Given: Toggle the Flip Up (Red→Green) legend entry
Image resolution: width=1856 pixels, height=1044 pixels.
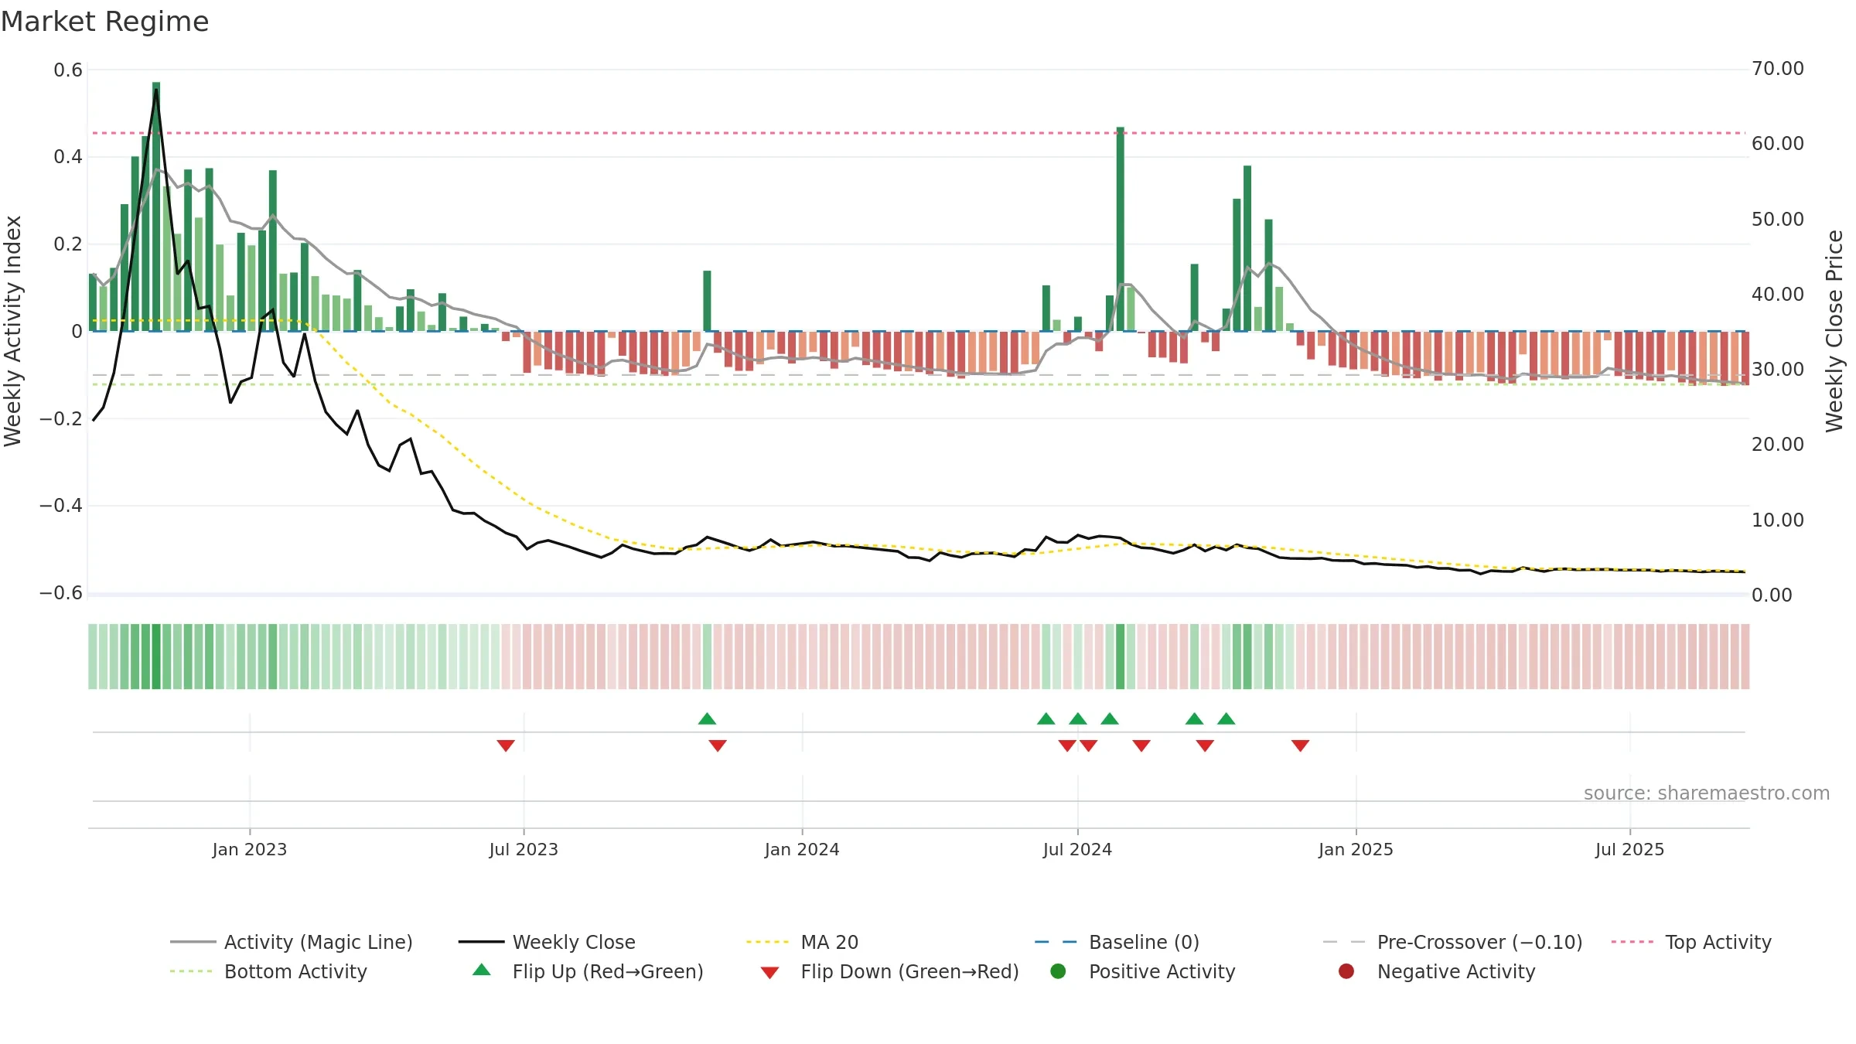Looking at the screenshot, I should coord(588,971).
